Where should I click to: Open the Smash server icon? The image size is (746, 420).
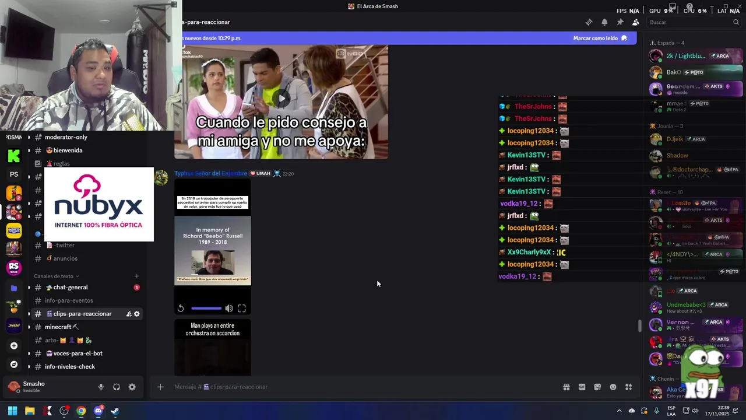click(14, 325)
